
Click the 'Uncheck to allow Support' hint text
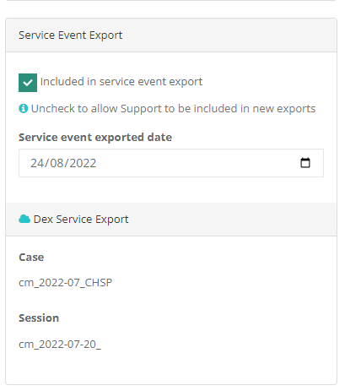point(173,109)
